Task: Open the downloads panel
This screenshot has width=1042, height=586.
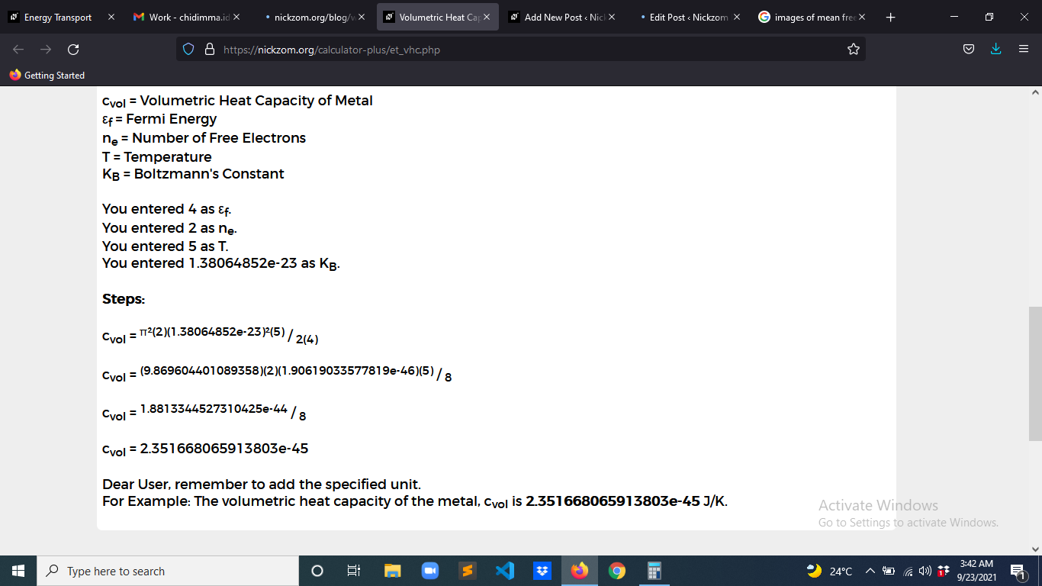Action: click(x=995, y=50)
